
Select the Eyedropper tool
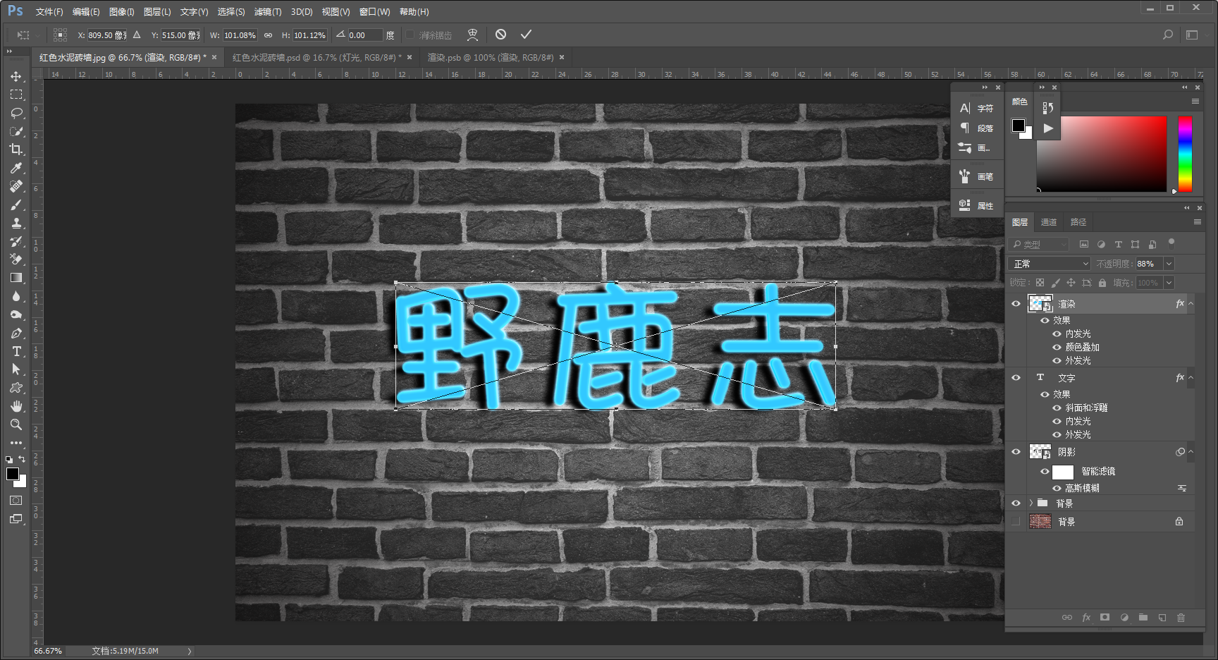16,168
